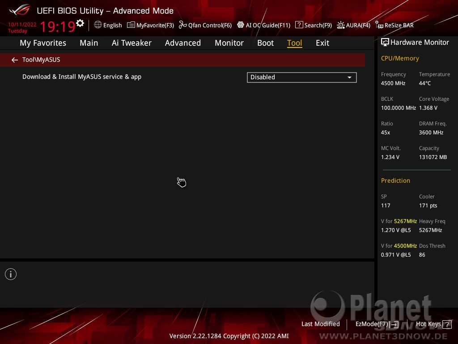Screen dimensions: 458x344
Task: Click the 0.971 V @L5 value
Action: (x=396, y=255)
